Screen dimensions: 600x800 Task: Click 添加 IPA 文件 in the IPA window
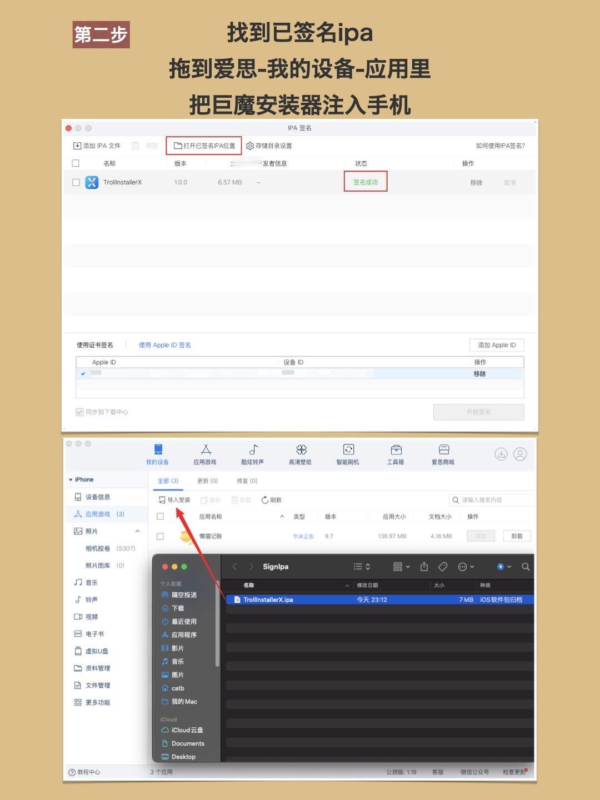coord(97,146)
